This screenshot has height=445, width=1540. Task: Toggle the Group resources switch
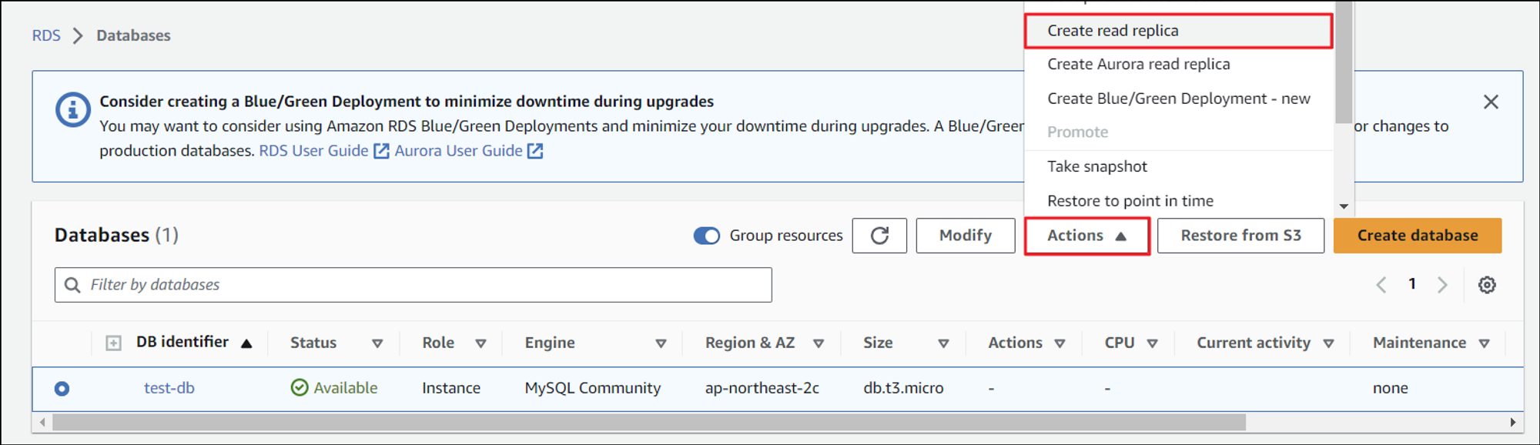(x=706, y=236)
